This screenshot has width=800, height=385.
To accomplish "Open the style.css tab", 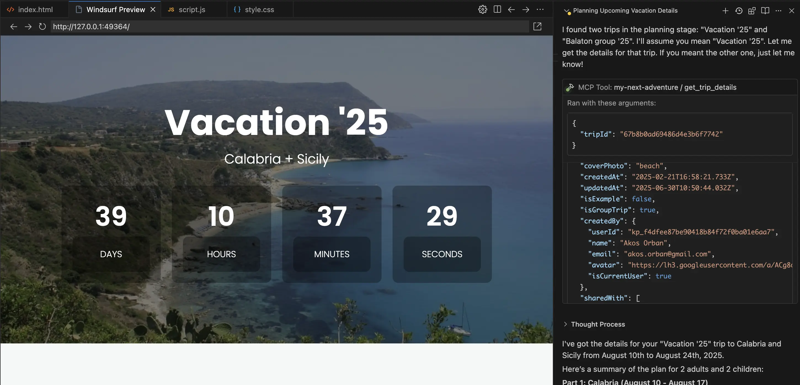I will [x=260, y=9].
